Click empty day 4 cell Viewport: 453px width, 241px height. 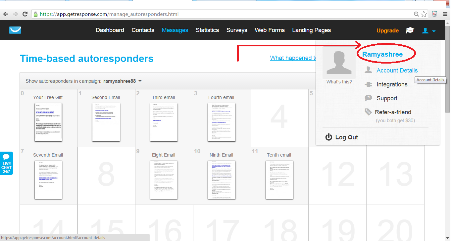(x=279, y=118)
